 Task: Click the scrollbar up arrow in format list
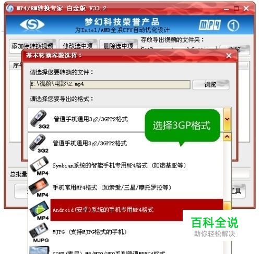point(227,137)
